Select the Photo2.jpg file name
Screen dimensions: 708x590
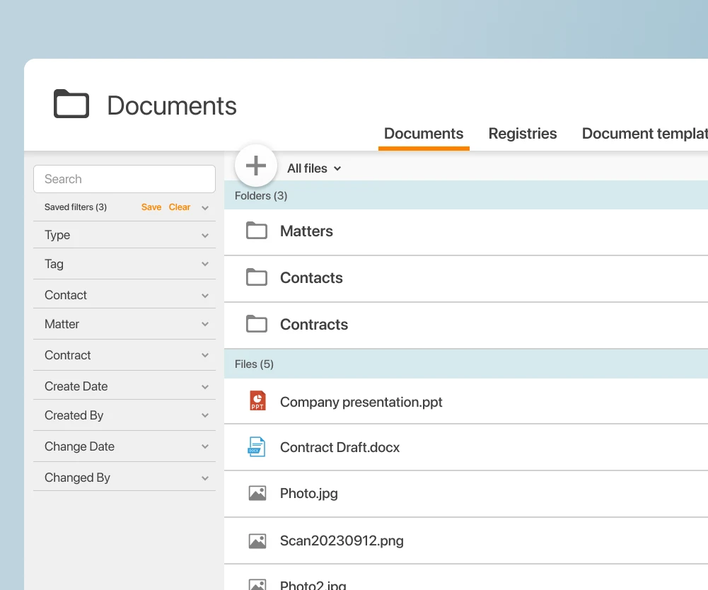pos(313,585)
